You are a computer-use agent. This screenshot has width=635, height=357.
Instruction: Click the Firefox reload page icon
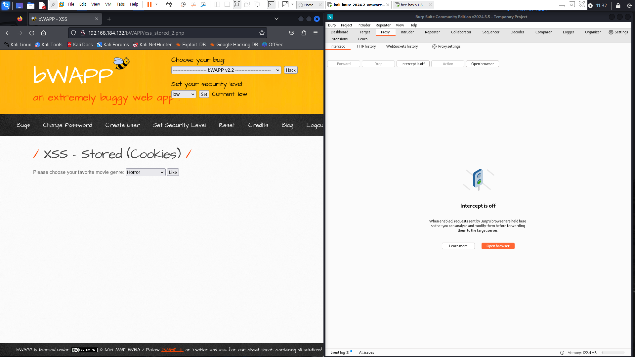tap(32, 33)
